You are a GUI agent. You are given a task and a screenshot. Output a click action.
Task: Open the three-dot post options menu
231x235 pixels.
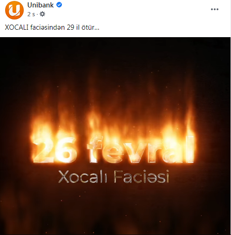pos(215,9)
